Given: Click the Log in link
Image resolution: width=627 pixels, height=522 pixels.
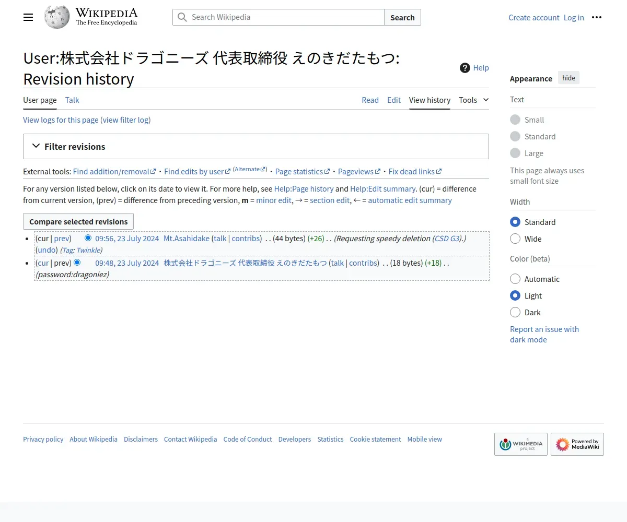Looking at the screenshot, I should pos(574,17).
